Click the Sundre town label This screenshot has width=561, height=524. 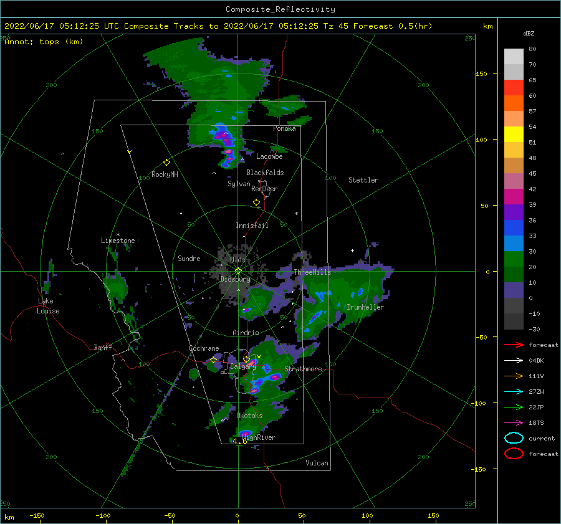[x=189, y=258]
